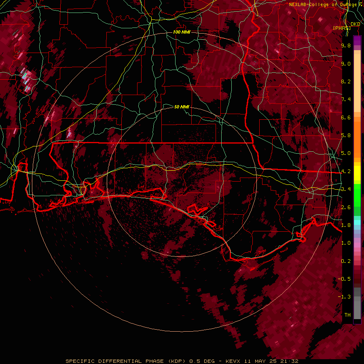Screen dimensions: 364x364
Task: Click the [PHAS] legend header
Action: pyautogui.click(x=342, y=28)
